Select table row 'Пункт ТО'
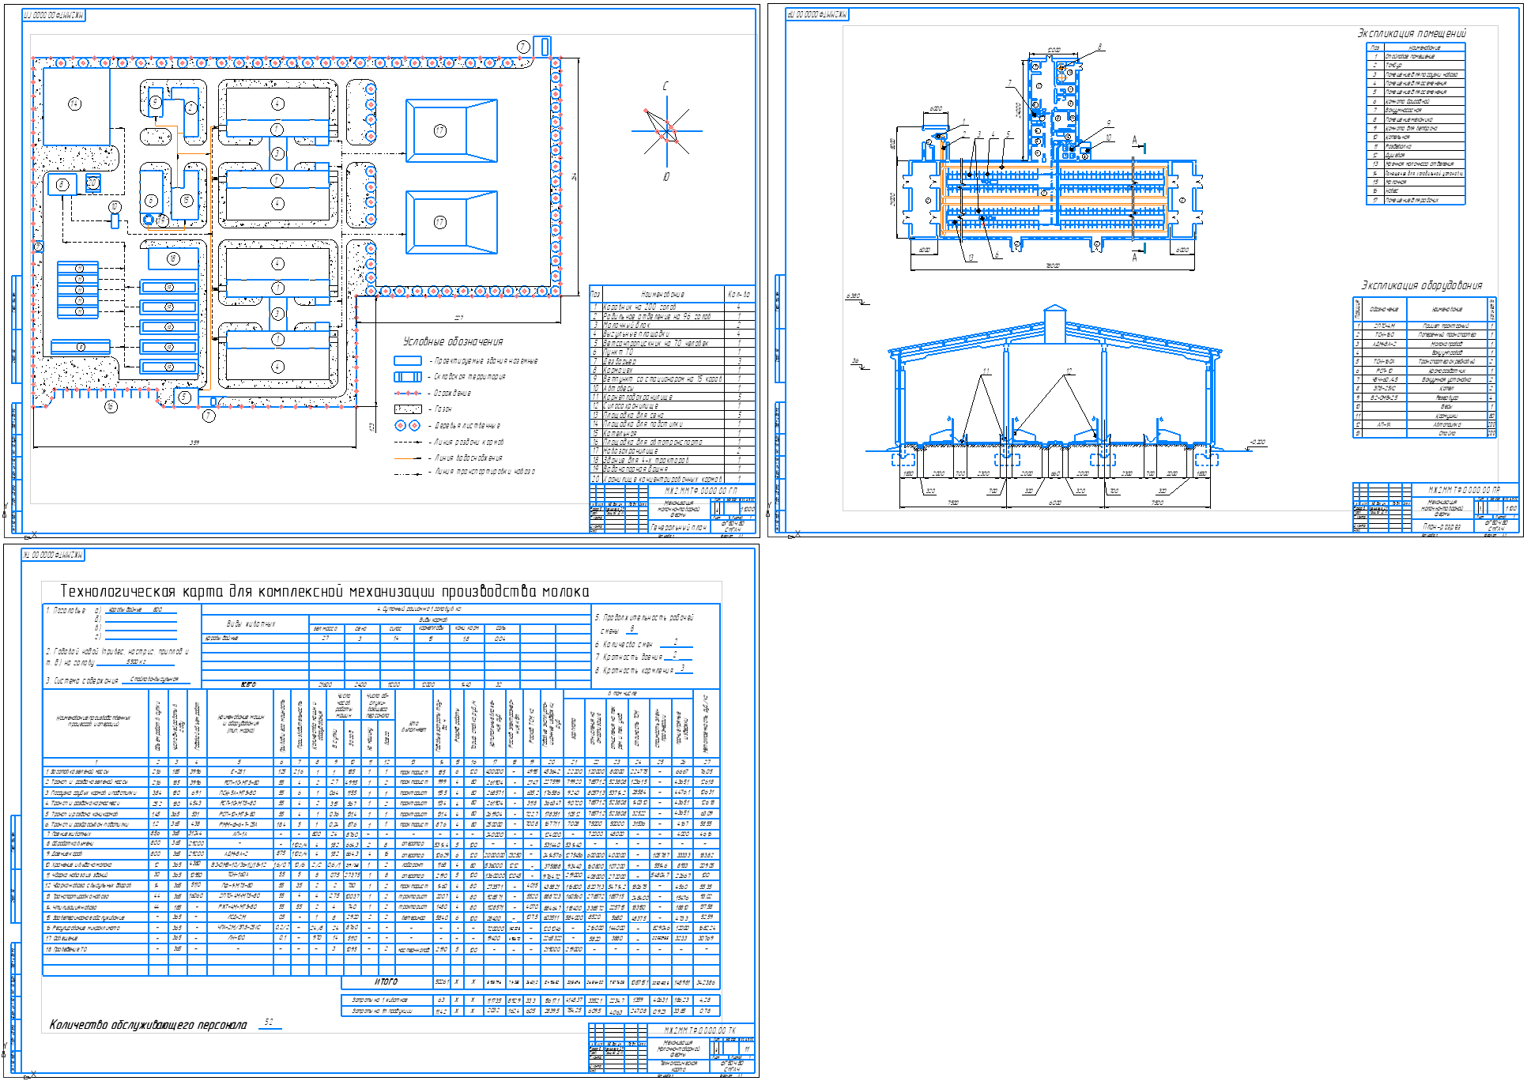The image size is (1527, 1081). (x=673, y=352)
